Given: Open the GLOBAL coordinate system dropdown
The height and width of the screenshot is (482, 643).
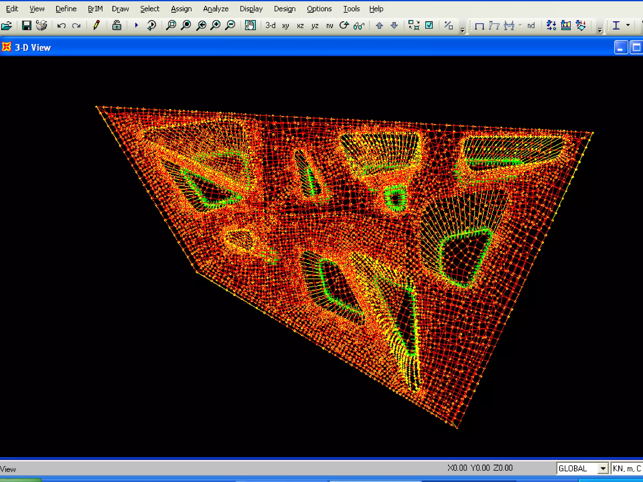Looking at the screenshot, I should point(602,469).
